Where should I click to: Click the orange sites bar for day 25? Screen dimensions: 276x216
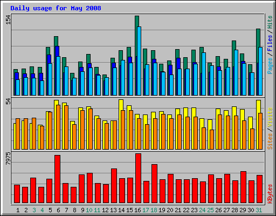coord(212,139)
